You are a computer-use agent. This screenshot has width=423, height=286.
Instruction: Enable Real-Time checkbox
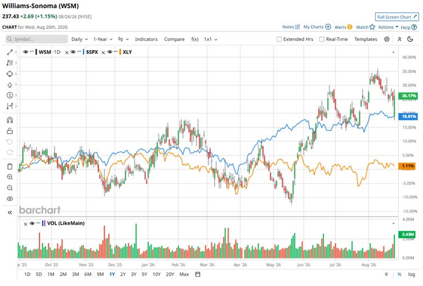[322, 39]
